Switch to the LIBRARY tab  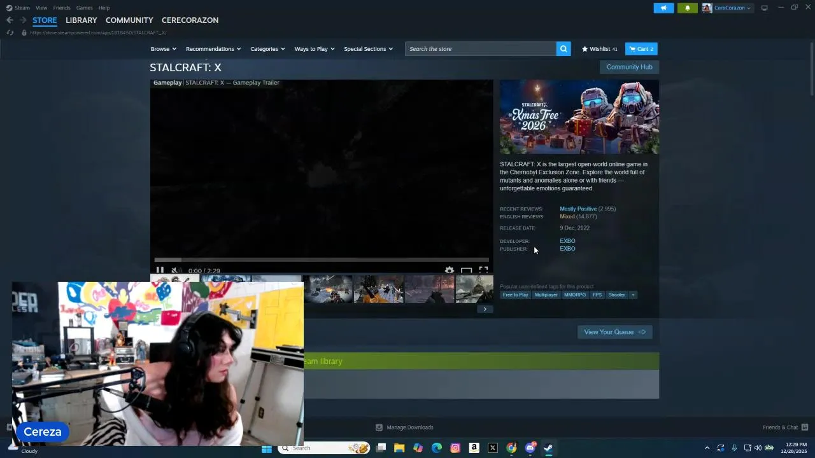(81, 20)
